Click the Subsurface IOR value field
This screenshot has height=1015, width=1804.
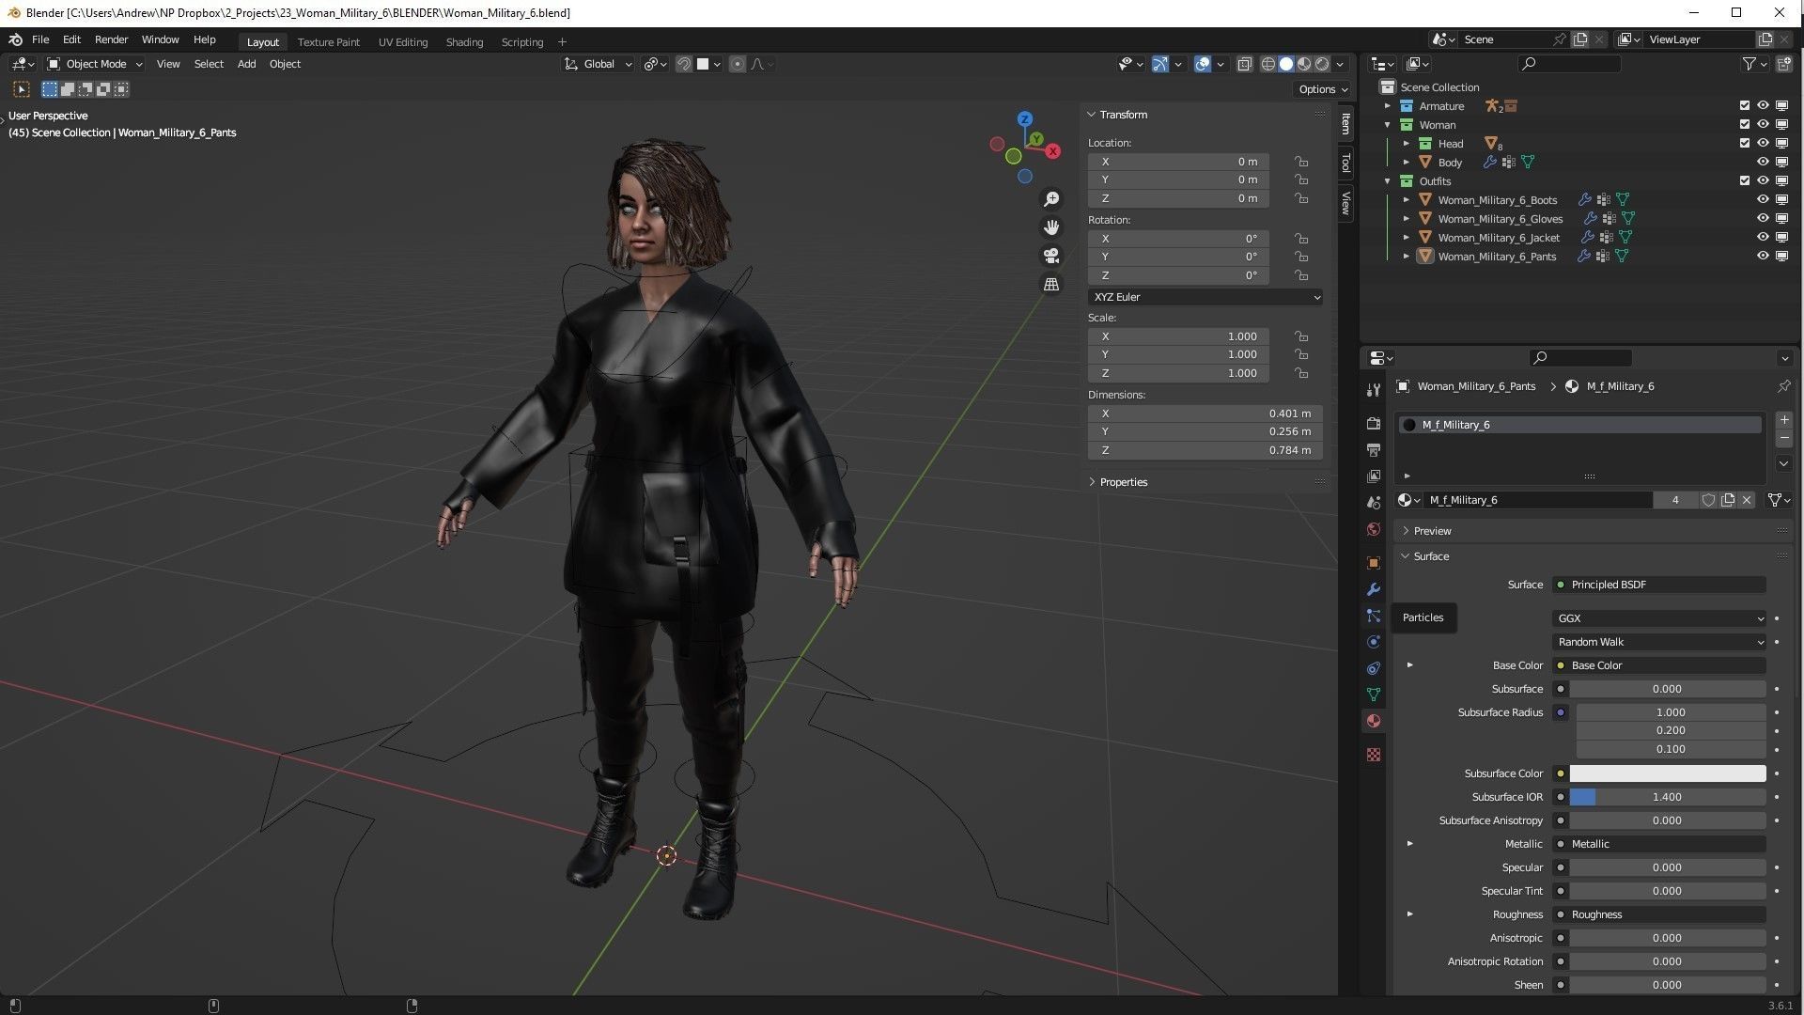(x=1667, y=797)
